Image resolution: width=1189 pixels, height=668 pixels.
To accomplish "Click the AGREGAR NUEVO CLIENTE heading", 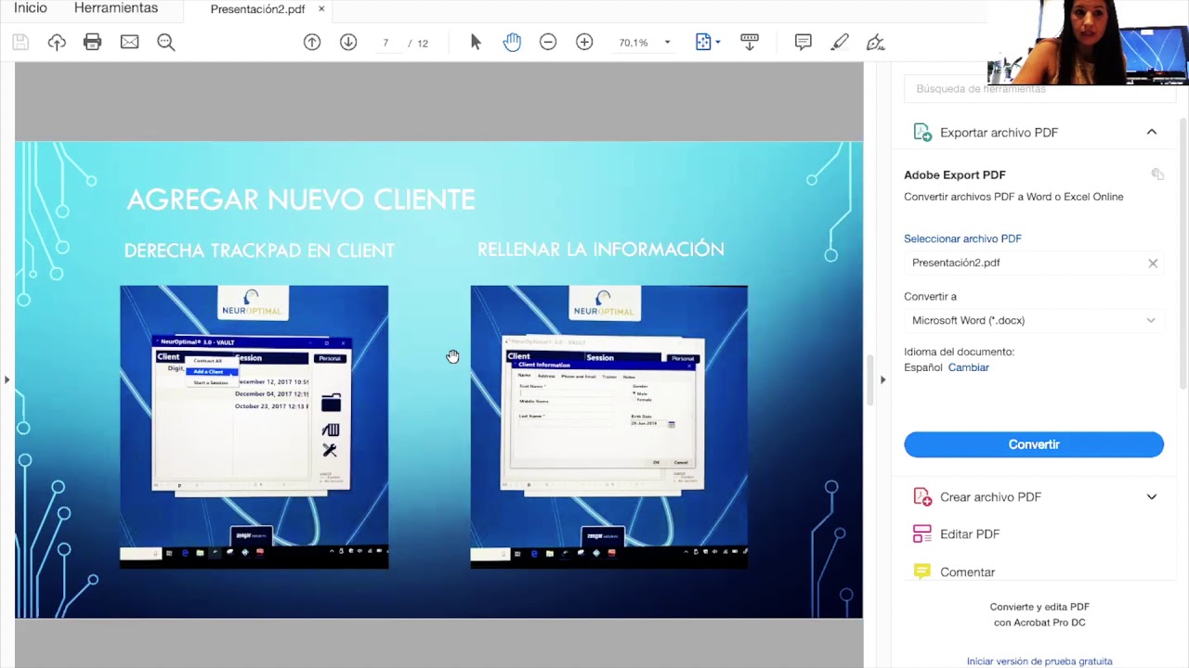I will click(300, 199).
